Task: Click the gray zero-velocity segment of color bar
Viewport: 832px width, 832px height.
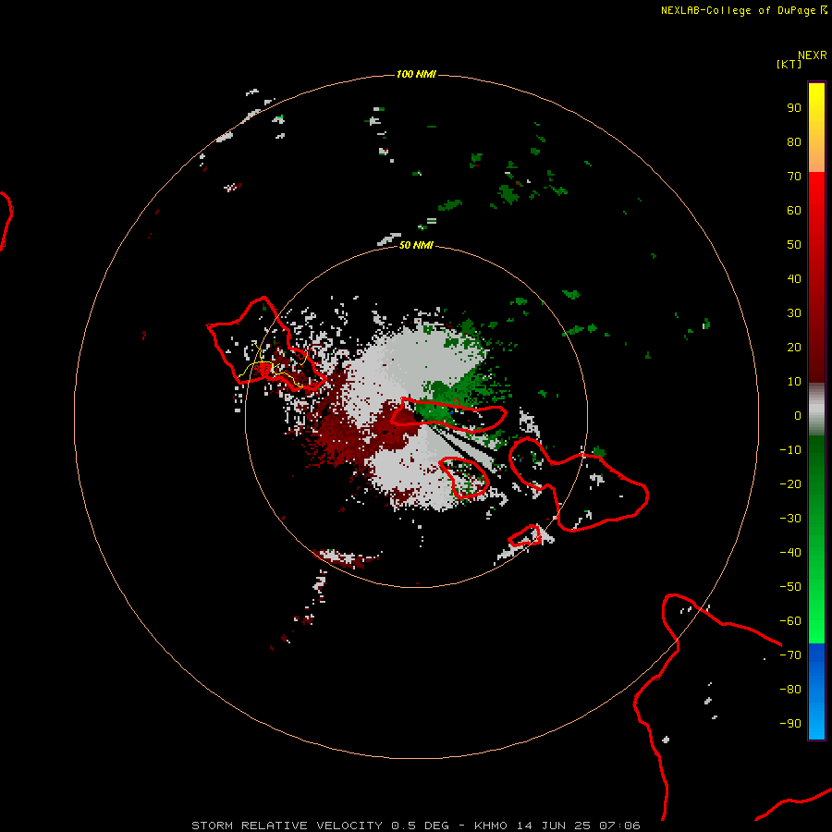Action: pyautogui.click(x=816, y=410)
